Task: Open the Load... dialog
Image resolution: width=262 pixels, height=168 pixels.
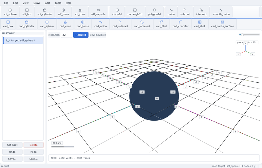Action: click(33, 159)
